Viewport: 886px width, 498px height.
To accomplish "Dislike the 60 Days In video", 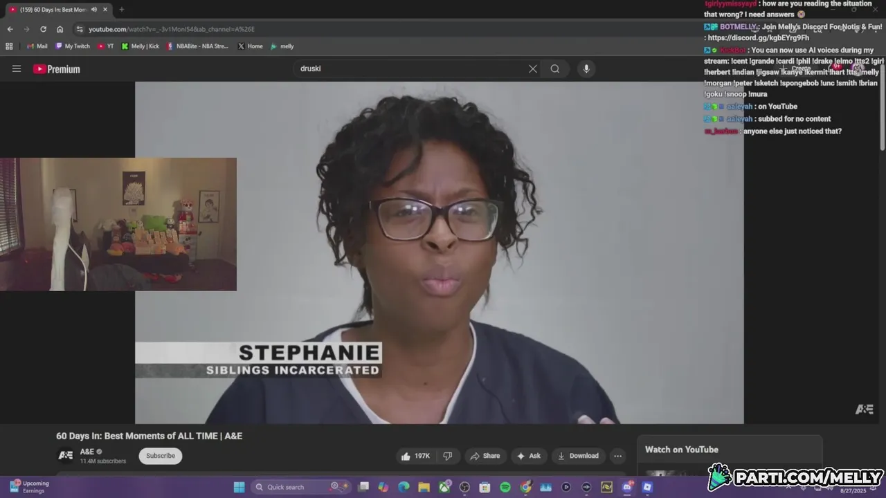I will (x=448, y=456).
